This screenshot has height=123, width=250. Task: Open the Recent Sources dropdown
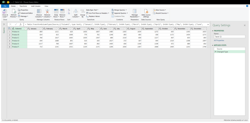(161, 13)
